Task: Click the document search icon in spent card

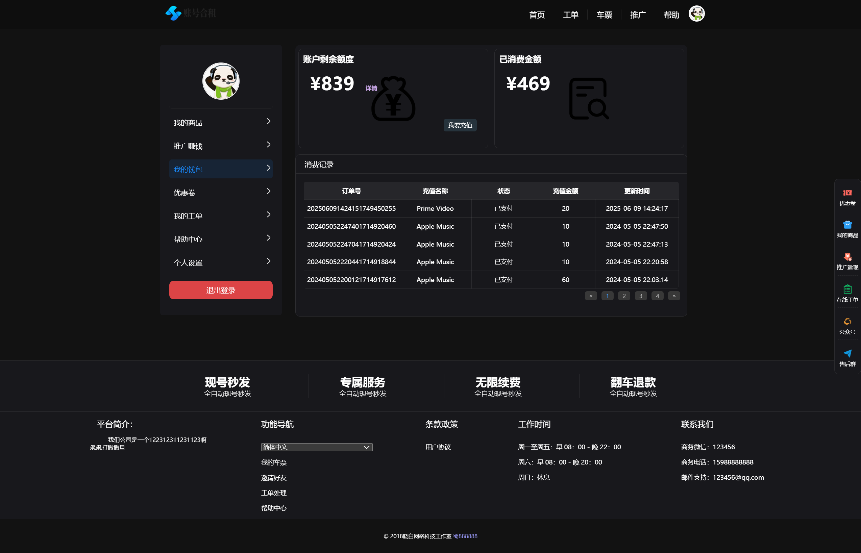Action: click(589, 98)
